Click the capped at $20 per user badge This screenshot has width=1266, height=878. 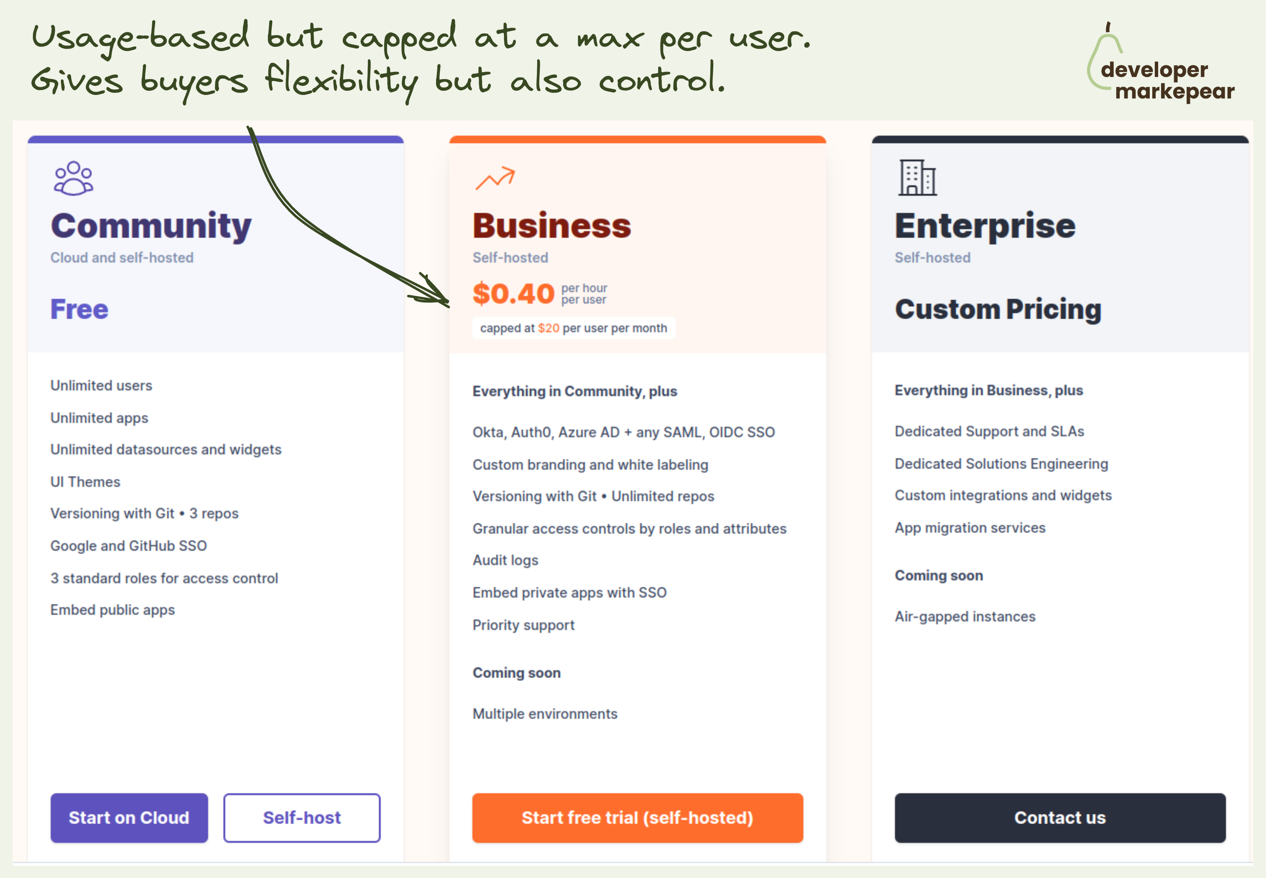point(573,328)
